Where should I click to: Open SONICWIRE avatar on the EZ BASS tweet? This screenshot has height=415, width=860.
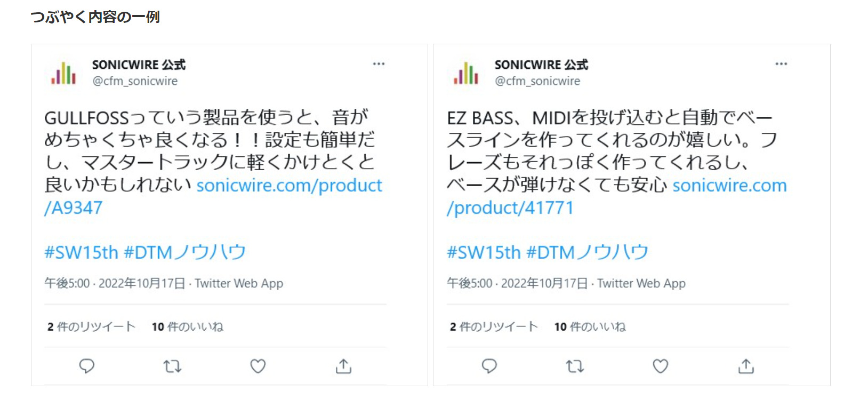[466, 73]
